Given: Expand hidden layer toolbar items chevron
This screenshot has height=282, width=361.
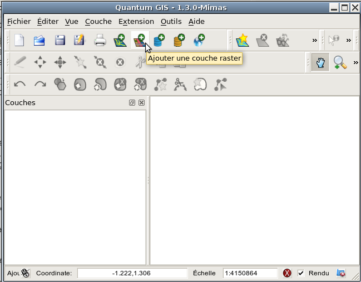Looking at the screenshot, I should coord(314,40).
